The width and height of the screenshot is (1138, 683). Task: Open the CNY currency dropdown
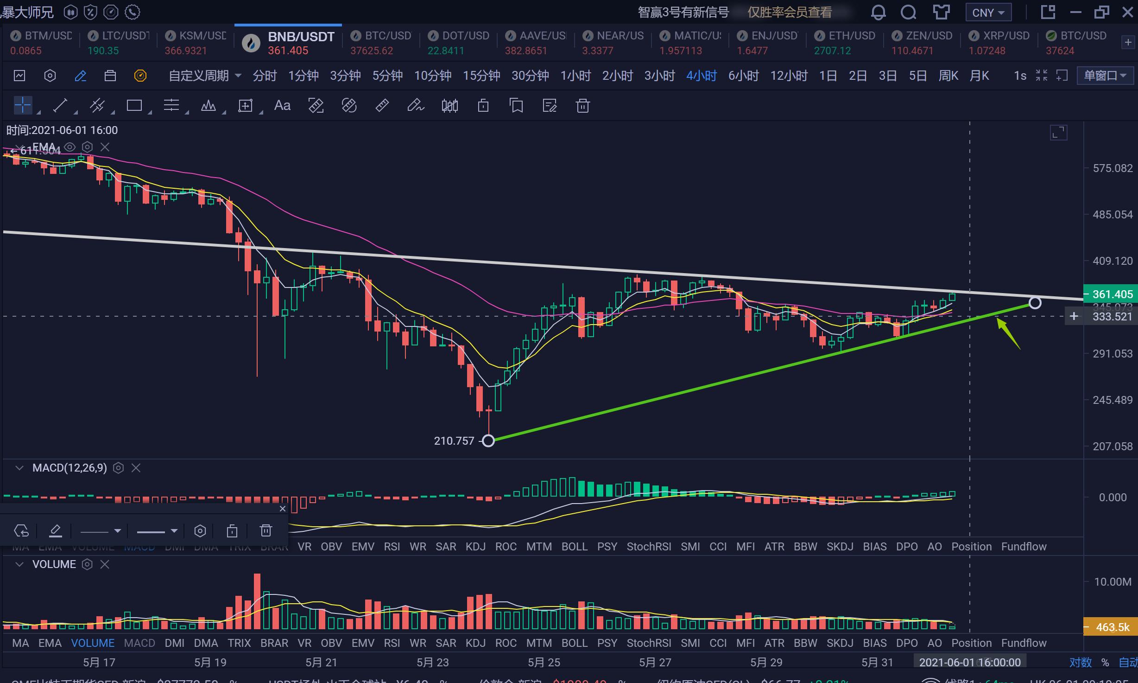click(x=988, y=13)
